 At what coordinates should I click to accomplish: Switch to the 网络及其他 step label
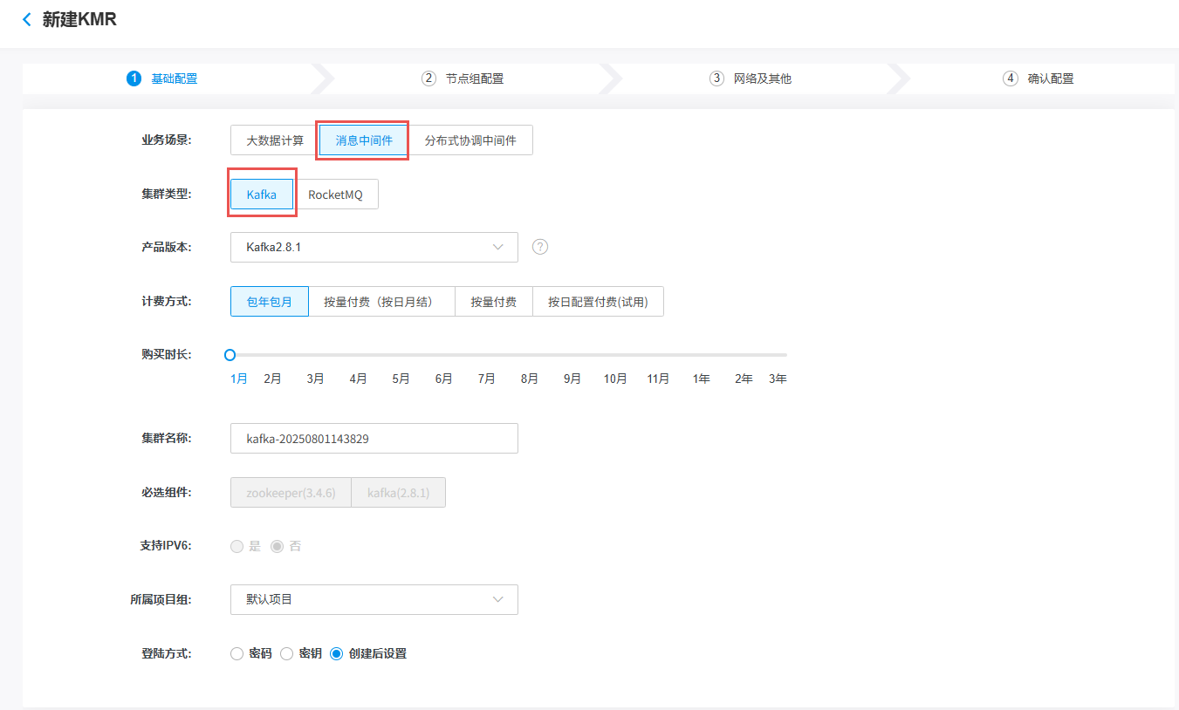763,79
